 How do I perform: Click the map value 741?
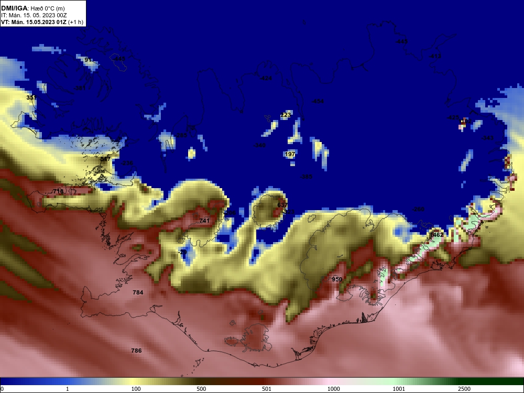click(204, 221)
